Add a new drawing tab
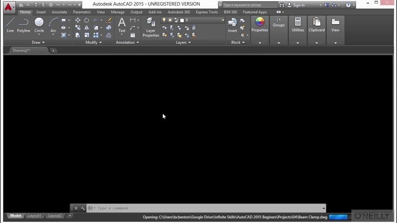The image size is (397, 223). click(x=53, y=50)
